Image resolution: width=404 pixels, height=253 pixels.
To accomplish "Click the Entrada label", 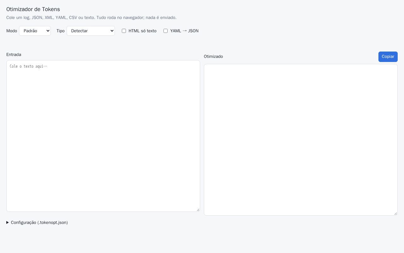I will [x=14, y=54].
